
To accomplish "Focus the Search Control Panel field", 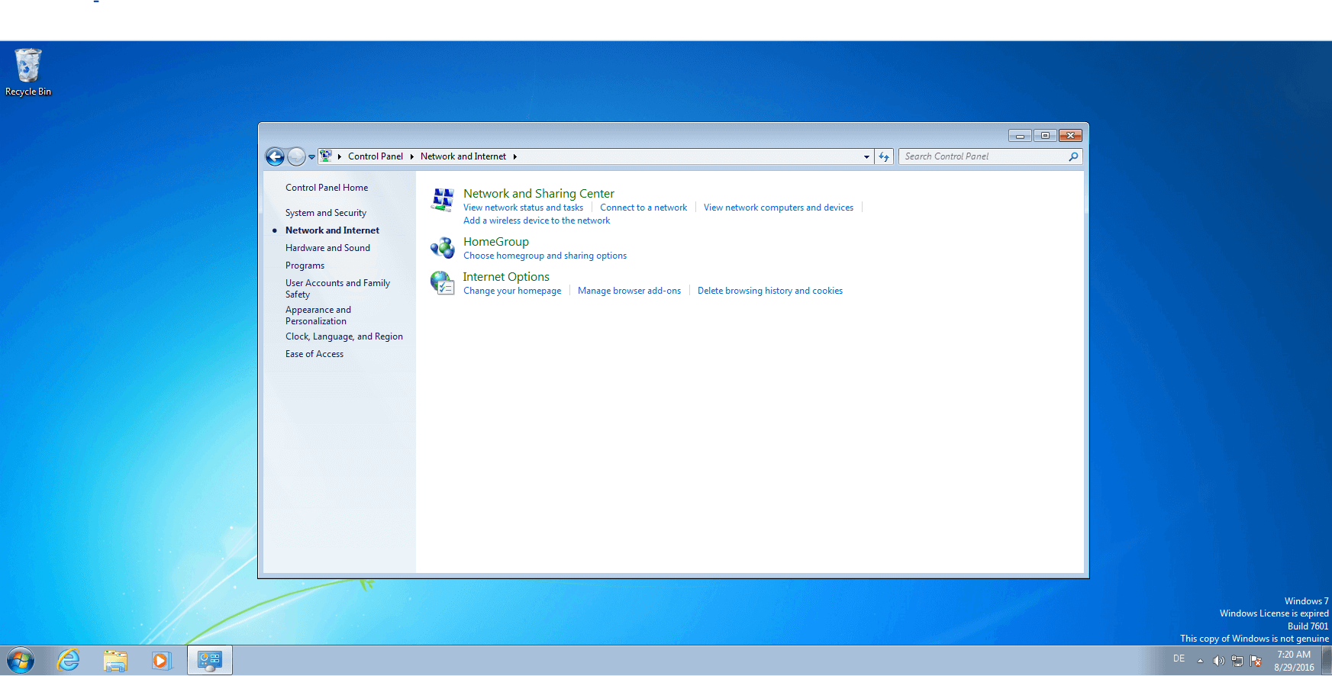I will (983, 156).
